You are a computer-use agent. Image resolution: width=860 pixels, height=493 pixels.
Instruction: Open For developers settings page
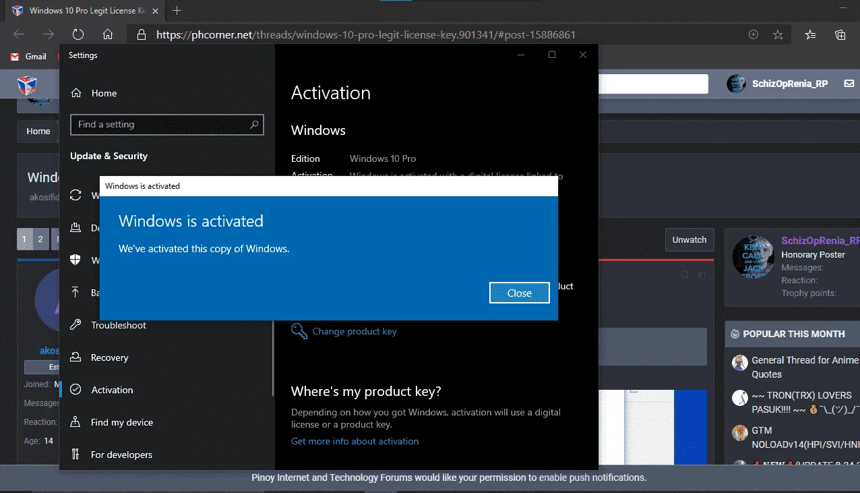pyautogui.click(x=121, y=455)
